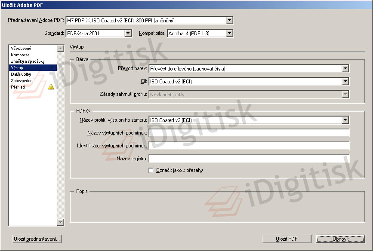
Task: Focus the Identifikátor výstupních podmínek field
Action: tap(249, 146)
